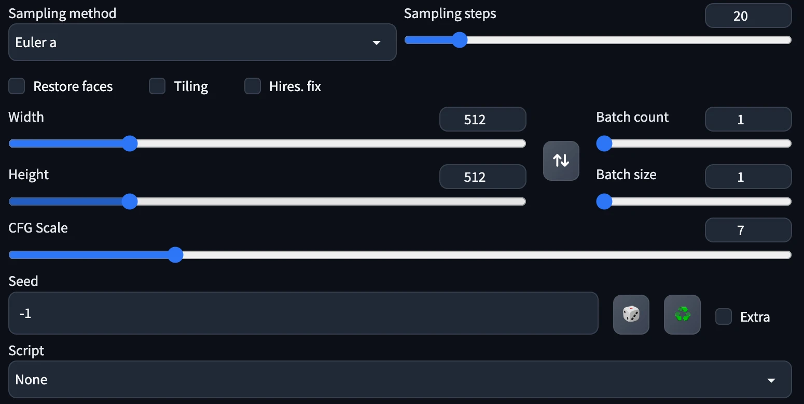This screenshot has width=804, height=404.
Task: Click the Sampling steps number box
Action: click(x=748, y=16)
